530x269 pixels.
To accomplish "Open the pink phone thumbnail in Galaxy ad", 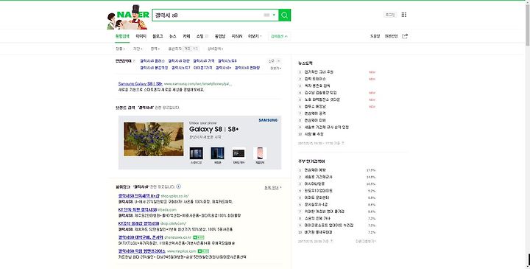I will 260,153.
